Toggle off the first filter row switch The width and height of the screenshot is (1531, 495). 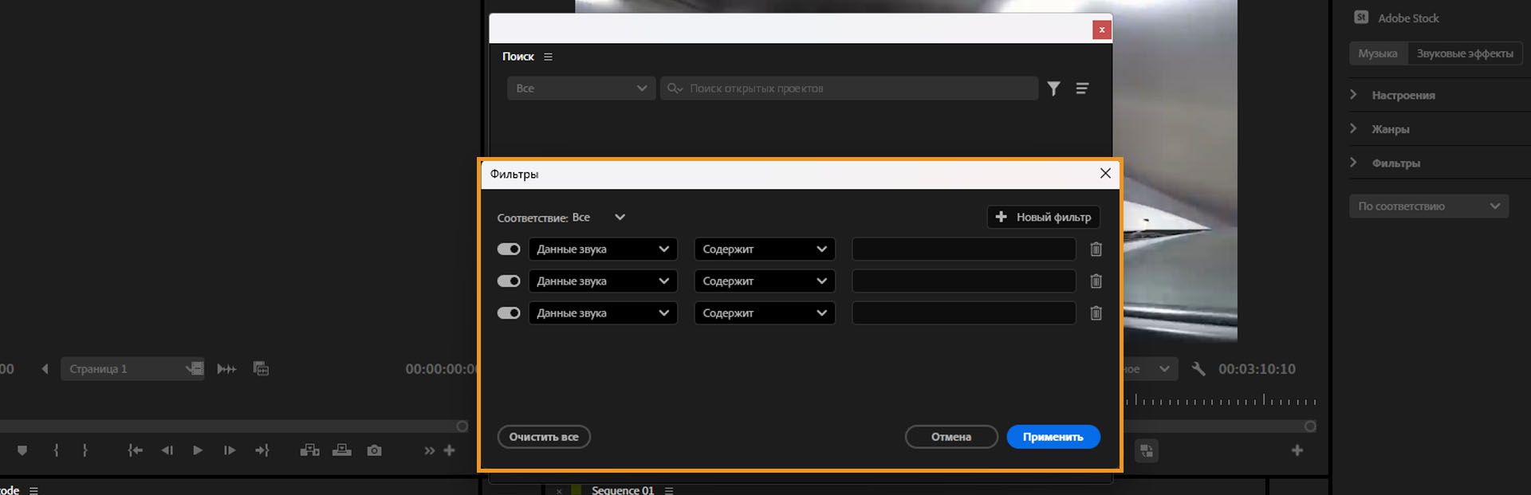tap(509, 249)
